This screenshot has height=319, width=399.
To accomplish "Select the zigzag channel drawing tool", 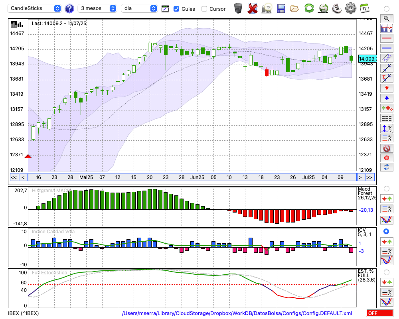I will coord(387,58).
